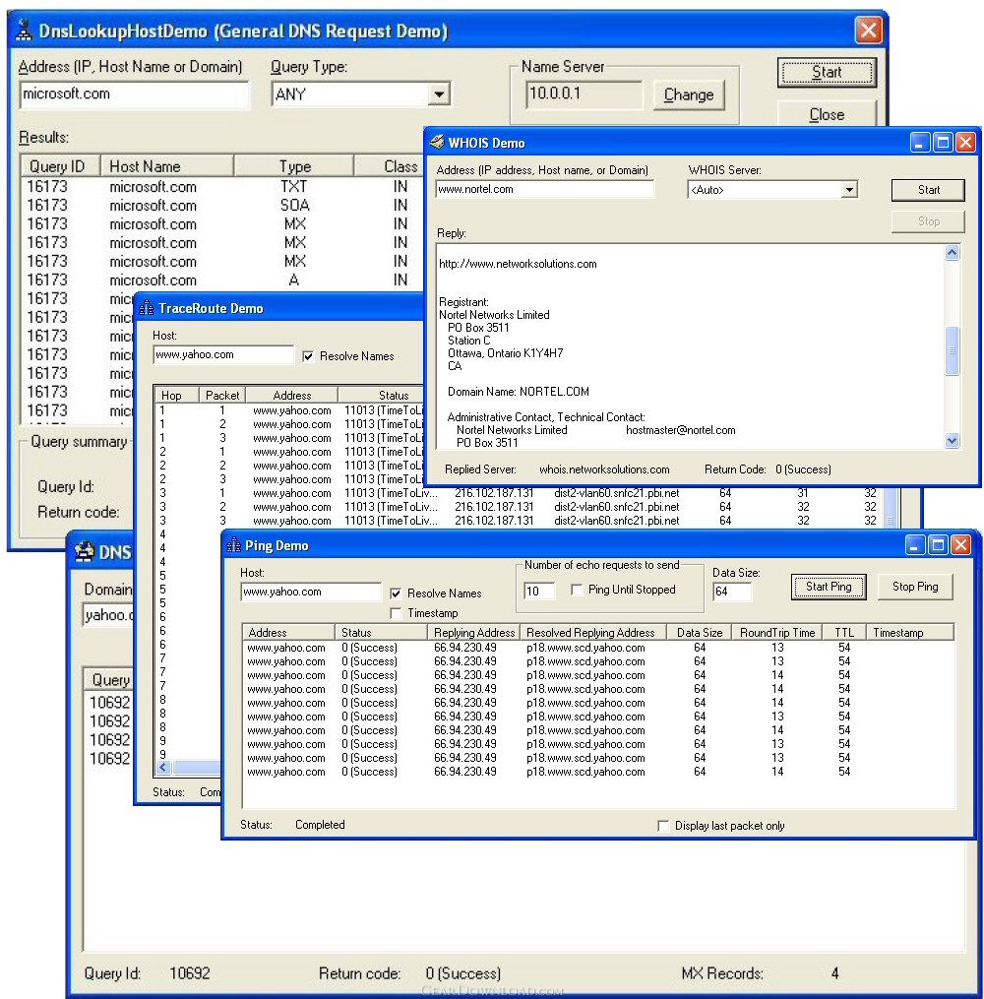Click the Stop Ping button
The image size is (984, 999).
tap(914, 587)
